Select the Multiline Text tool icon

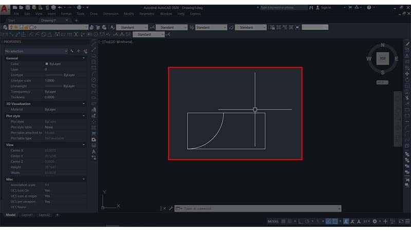point(94,151)
